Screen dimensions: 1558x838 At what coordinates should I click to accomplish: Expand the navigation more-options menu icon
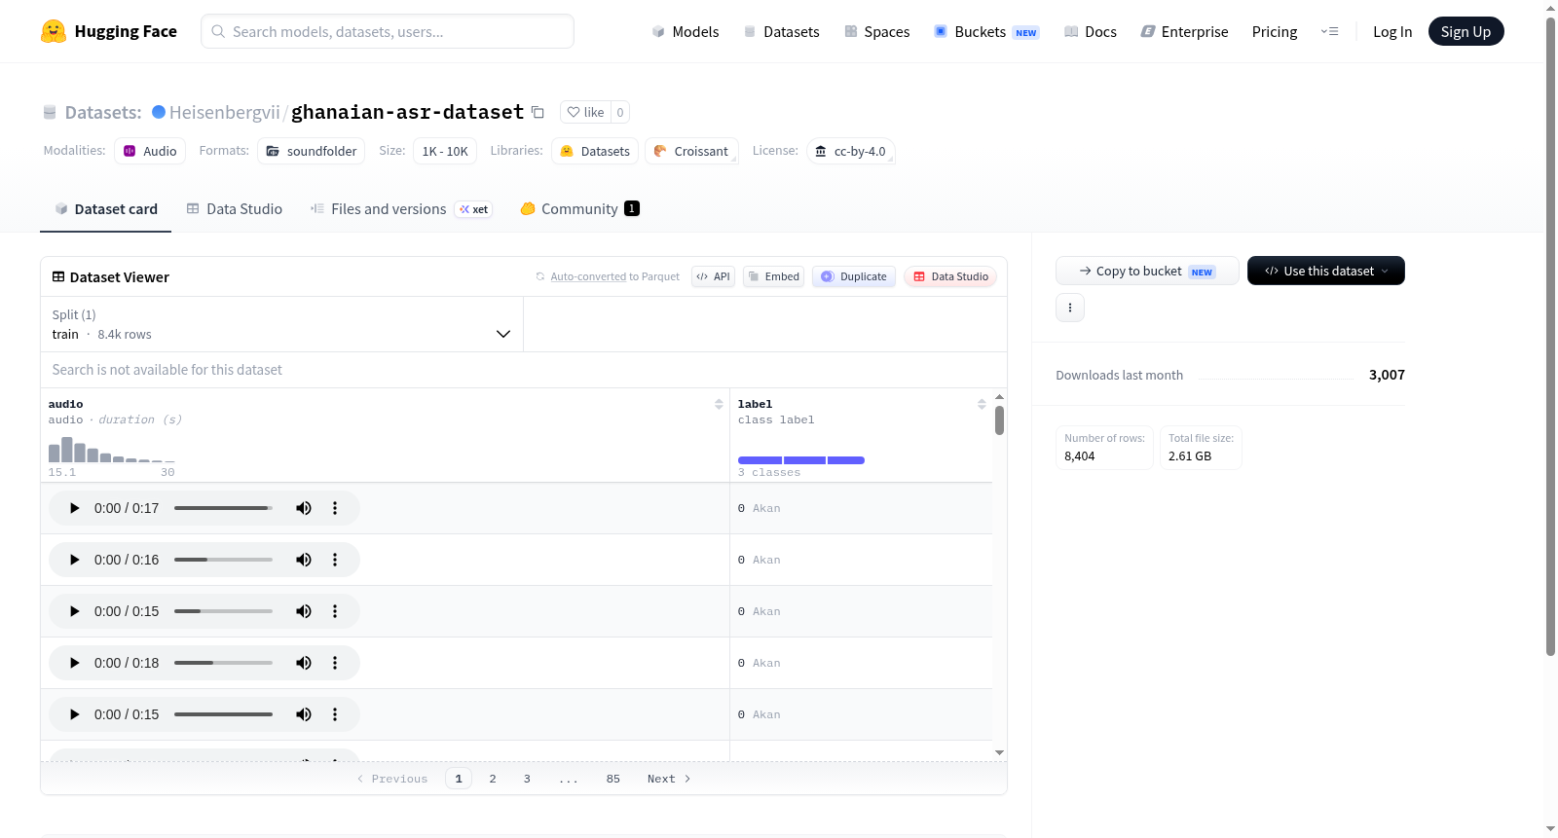1329,31
